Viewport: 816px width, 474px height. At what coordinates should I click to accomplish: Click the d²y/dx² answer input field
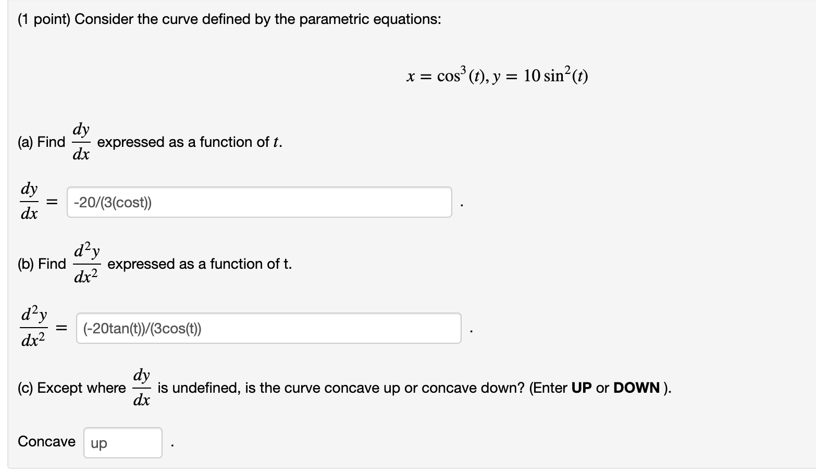click(268, 328)
